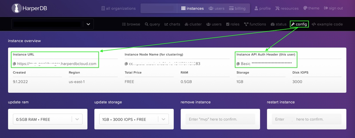The height and width of the screenshot is (138, 355).
Task: Sign out of HarperDB Studio
Action: point(333,8)
